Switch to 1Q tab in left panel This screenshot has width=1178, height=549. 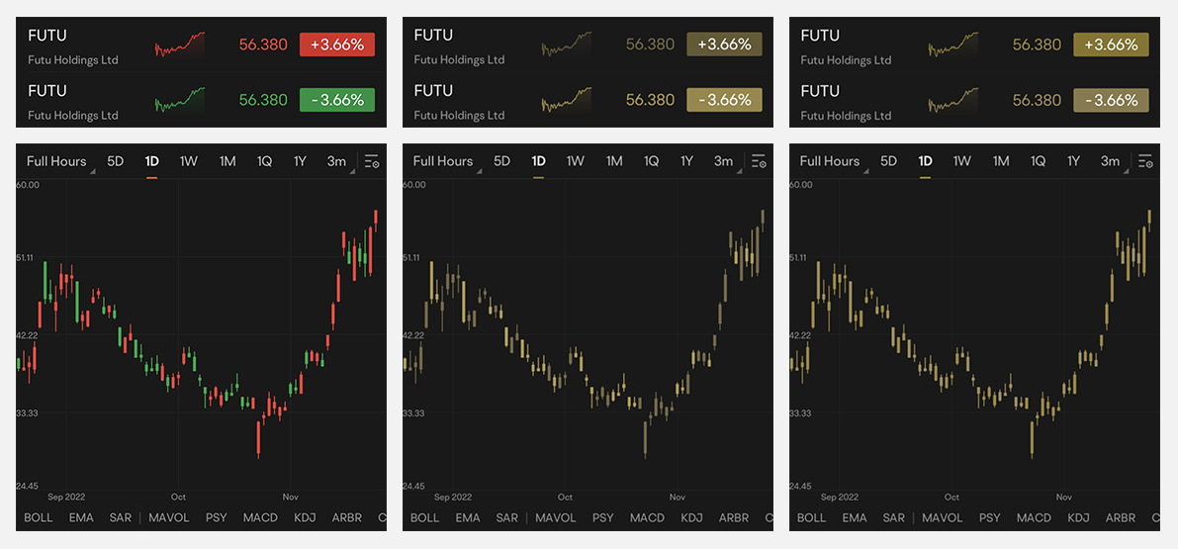click(x=264, y=161)
